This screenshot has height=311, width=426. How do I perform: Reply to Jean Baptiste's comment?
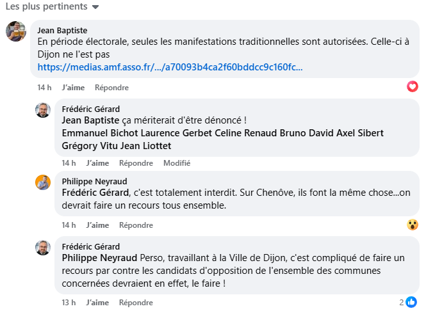111,88
